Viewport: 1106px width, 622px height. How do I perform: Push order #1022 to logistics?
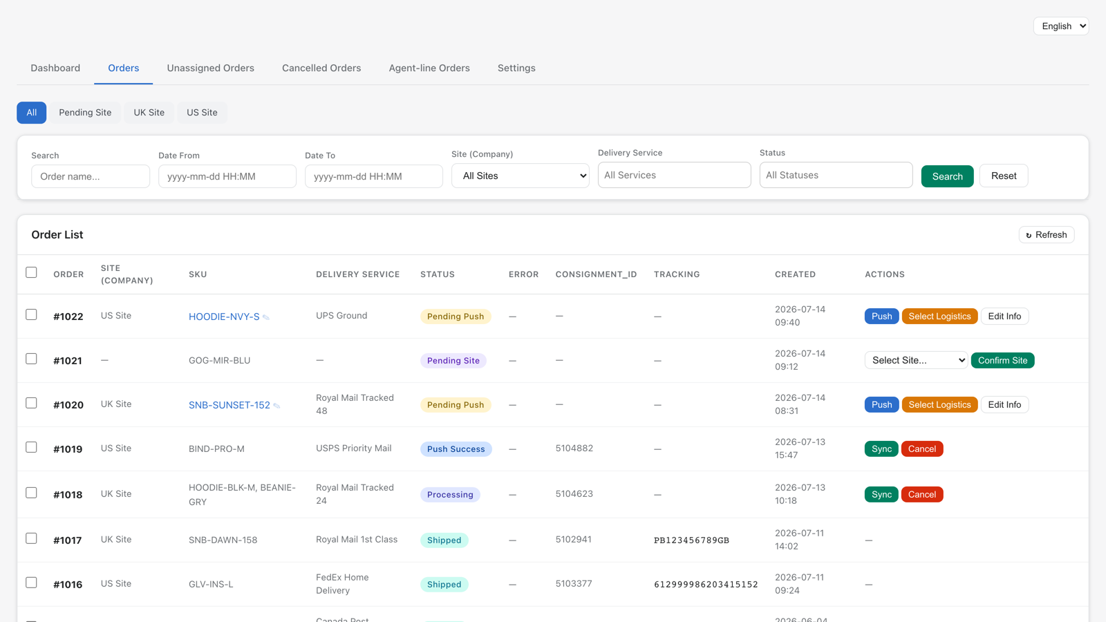(881, 316)
